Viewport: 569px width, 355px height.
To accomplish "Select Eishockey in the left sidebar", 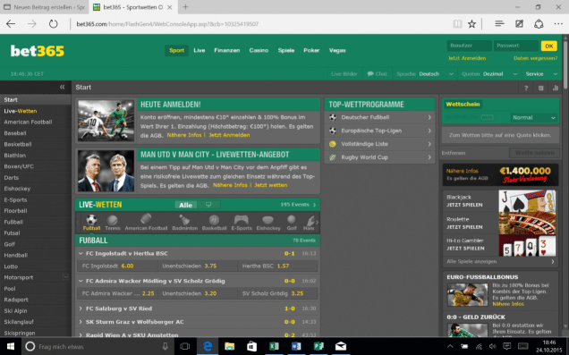I will (x=35, y=189).
